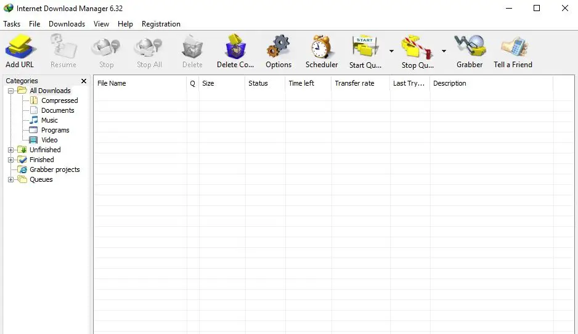
Task: Expand the Finished tree node
Action: click(x=10, y=160)
